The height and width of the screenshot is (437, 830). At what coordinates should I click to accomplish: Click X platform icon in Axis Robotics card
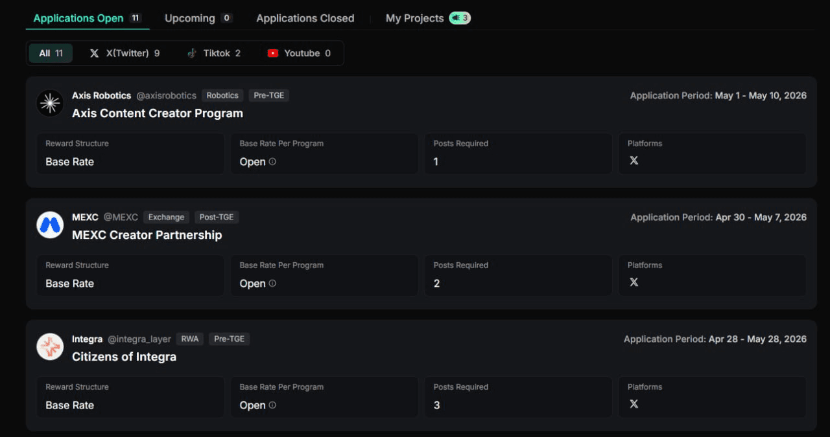[x=634, y=161]
